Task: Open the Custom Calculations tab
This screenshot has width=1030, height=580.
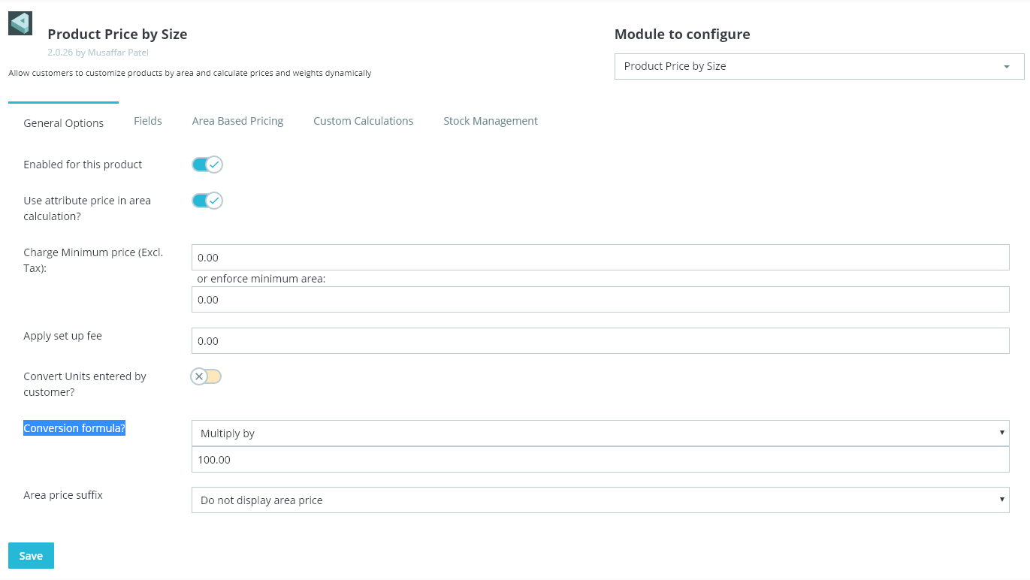Action: coord(364,121)
